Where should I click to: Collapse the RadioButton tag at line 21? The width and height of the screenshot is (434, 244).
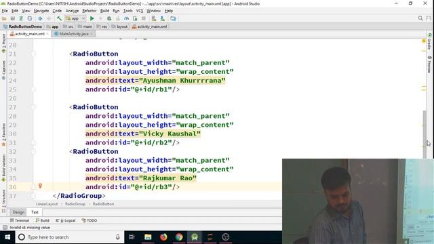(33, 54)
